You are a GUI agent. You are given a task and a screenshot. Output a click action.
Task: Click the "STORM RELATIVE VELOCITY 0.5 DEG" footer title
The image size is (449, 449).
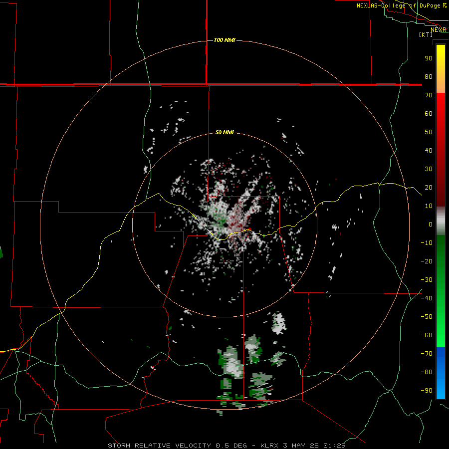point(177,446)
